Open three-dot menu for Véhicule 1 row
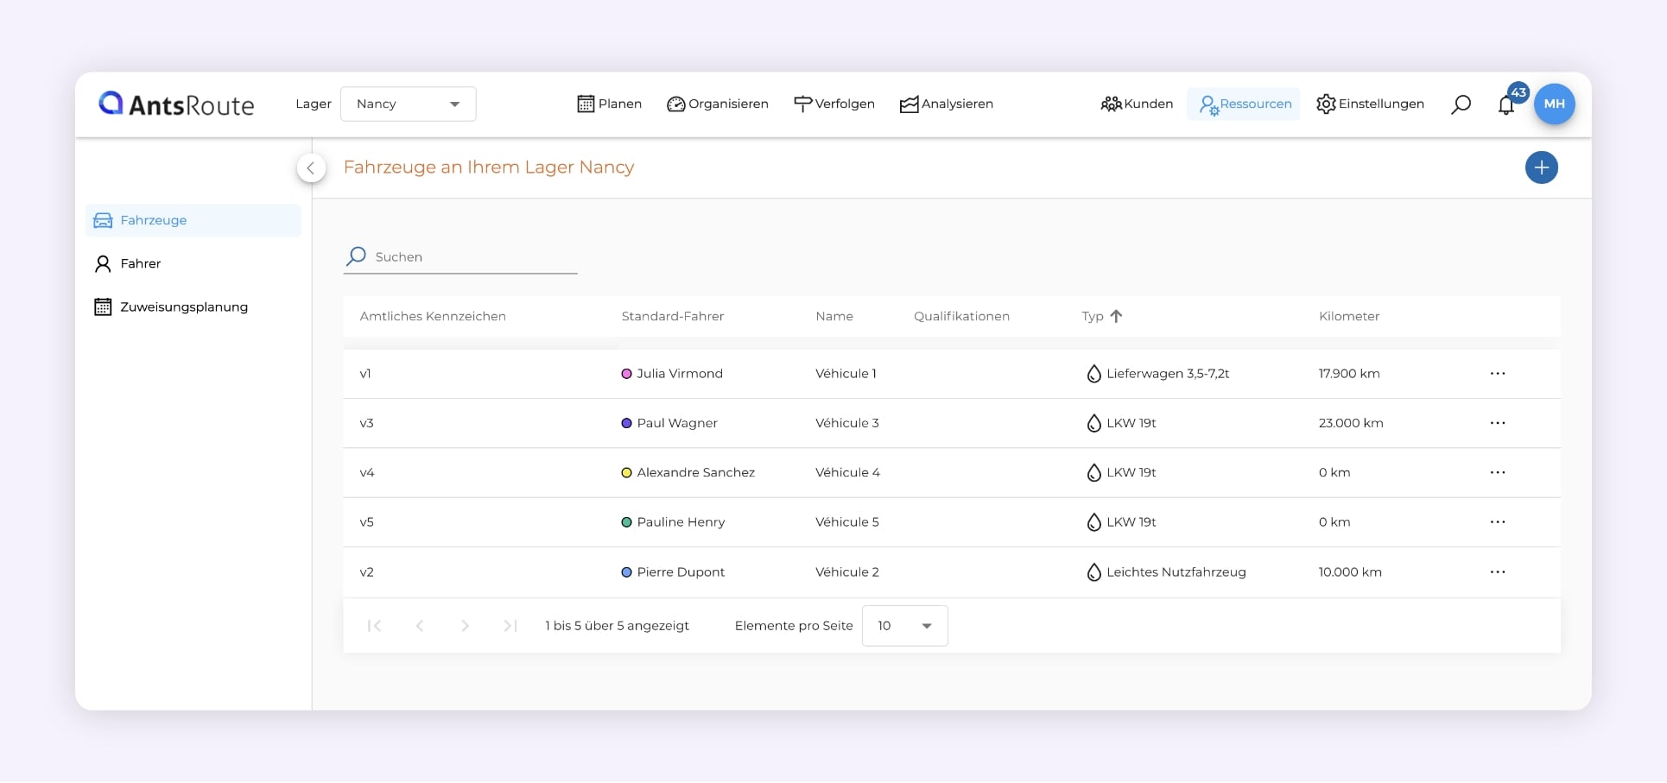The height and width of the screenshot is (783, 1667). pyautogui.click(x=1497, y=374)
